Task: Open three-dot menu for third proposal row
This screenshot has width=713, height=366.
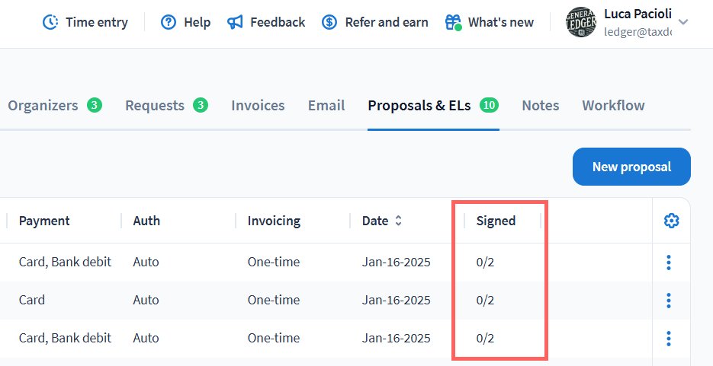Action: click(x=669, y=338)
